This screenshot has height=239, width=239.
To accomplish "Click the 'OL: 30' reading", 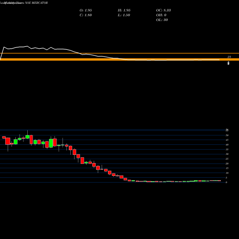I will [x=162, y=20].
